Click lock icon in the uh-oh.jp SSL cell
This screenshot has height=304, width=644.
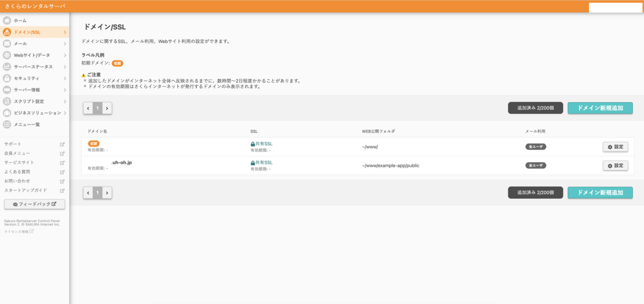point(253,163)
